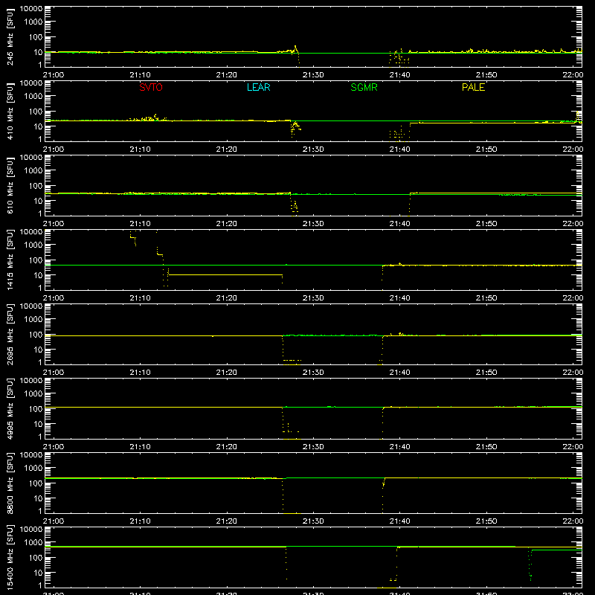The height and width of the screenshot is (595, 595).
Task: Click 21:30 label beneath the 8800 MHz plot
Action: tap(313, 521)
